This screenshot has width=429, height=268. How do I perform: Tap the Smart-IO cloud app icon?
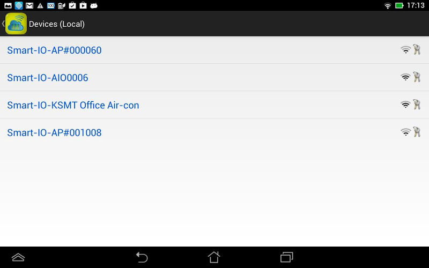click(16, 24)
